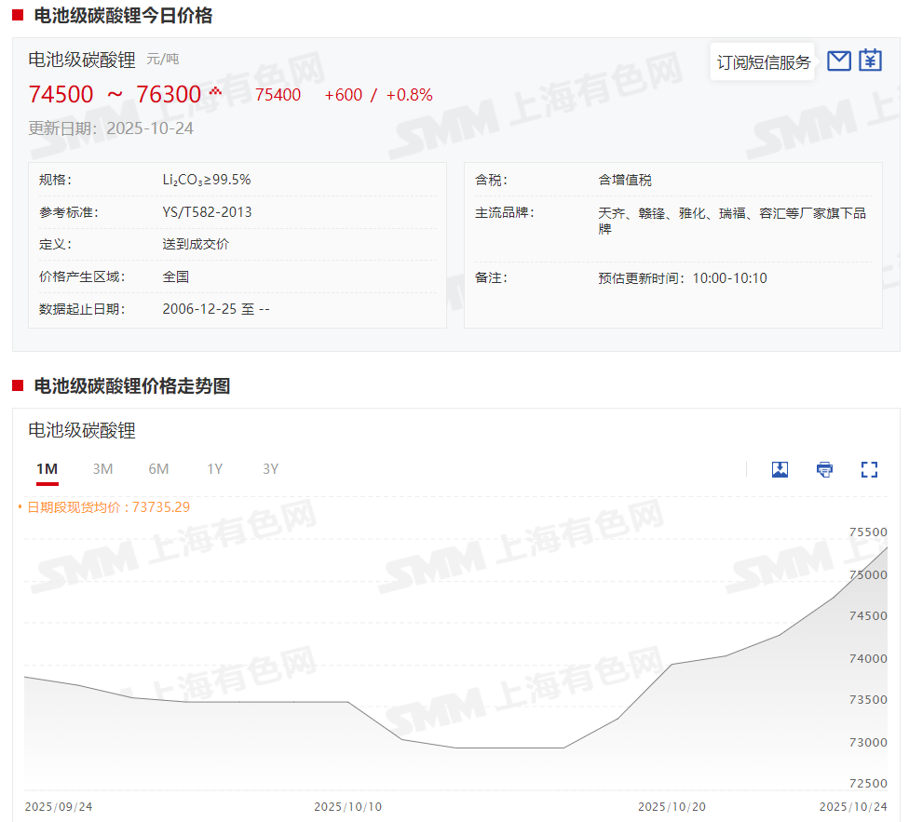This screenshot has height=822, width=909.
Task: Click the YS/T582-2013 reference standard text
Action: pyautogui.click(x=207, y=212)
